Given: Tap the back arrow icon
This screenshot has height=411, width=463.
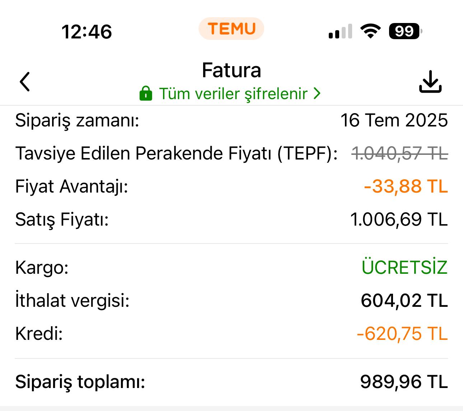Looking at the screenshot, I should point(25,82).
